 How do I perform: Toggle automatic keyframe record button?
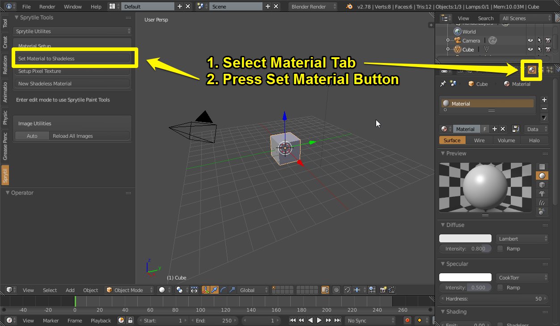coord(407,320)
